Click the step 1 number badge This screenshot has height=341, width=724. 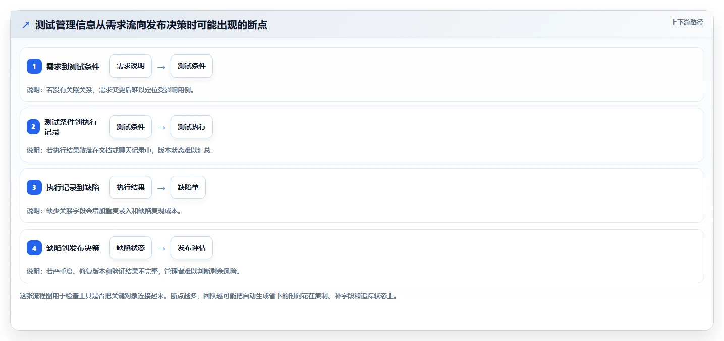click(34, 66)
